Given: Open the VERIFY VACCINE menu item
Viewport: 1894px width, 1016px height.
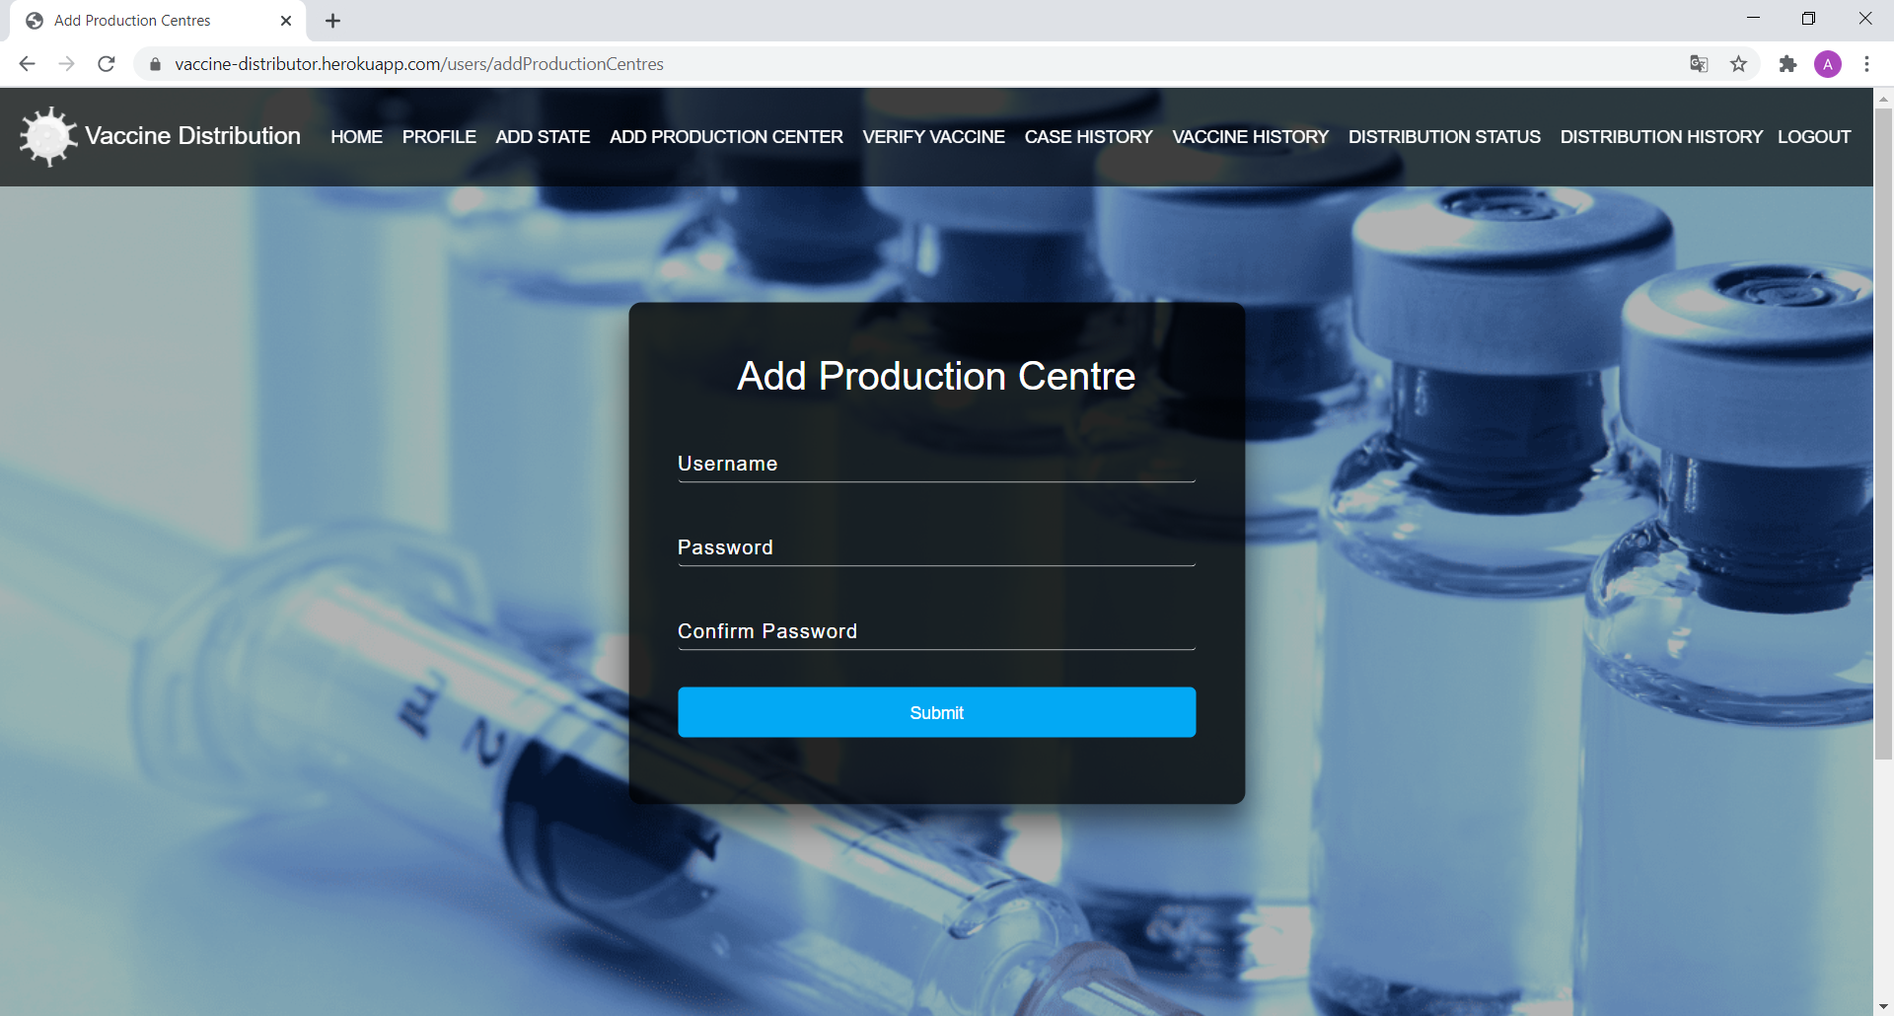Looking at the screenshot, I should click(933, 137).
